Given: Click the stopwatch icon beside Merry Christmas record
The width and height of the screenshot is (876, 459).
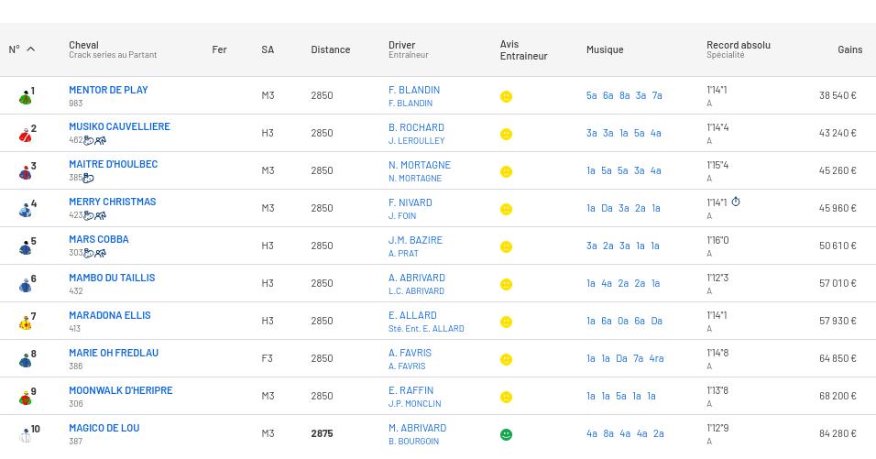Looking at the screenshot, I should (x=735, y=202).
